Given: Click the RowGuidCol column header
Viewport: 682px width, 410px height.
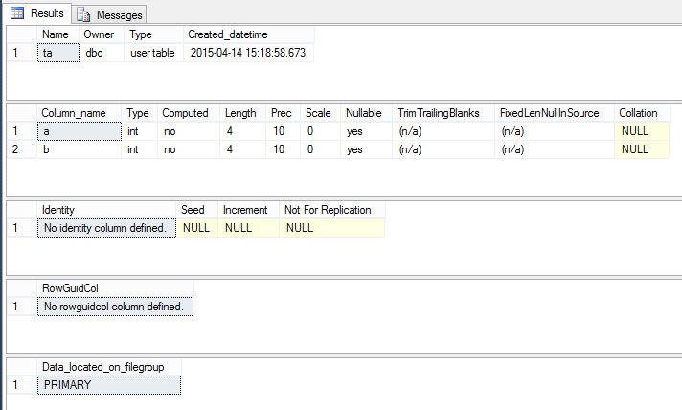Looking at the screenshot, I should click(115, 287).
